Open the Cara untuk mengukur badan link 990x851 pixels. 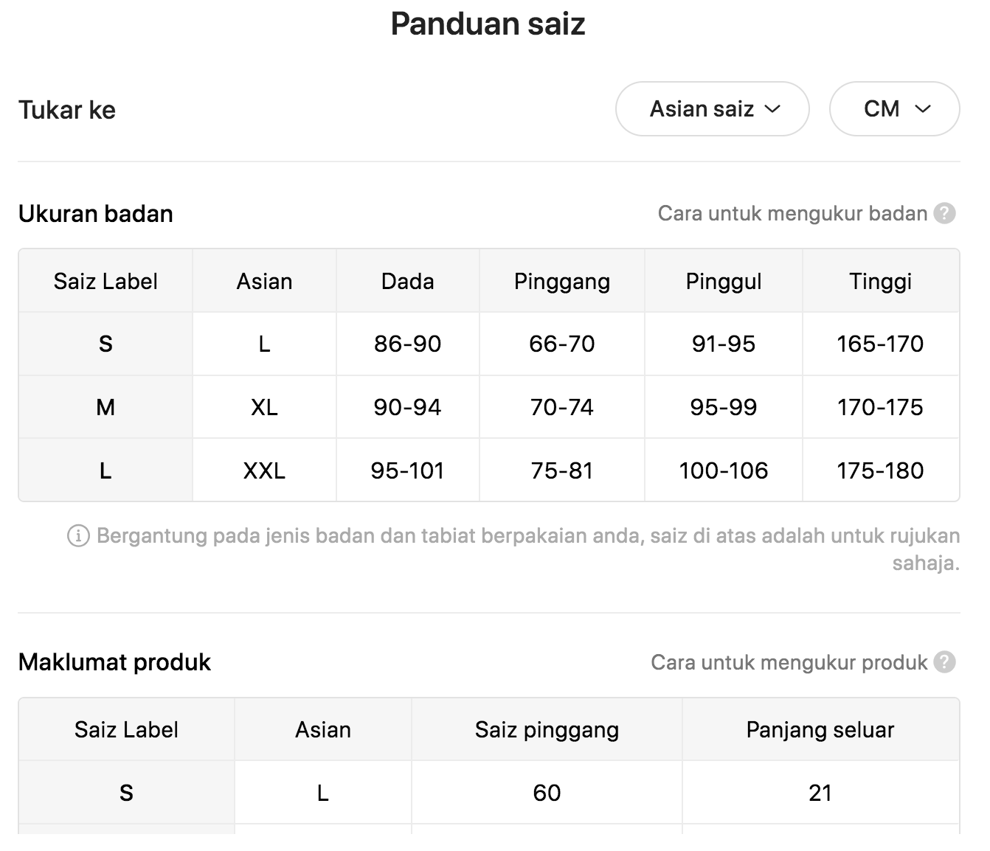tap(792, 214)
